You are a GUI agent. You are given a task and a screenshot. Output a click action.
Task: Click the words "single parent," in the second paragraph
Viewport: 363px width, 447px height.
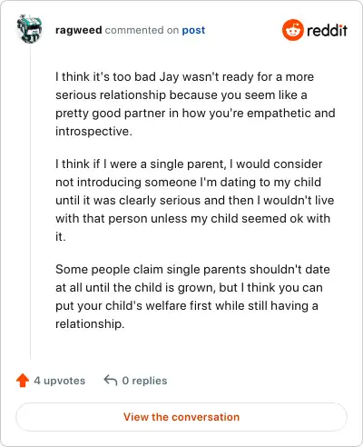point(188,164)
